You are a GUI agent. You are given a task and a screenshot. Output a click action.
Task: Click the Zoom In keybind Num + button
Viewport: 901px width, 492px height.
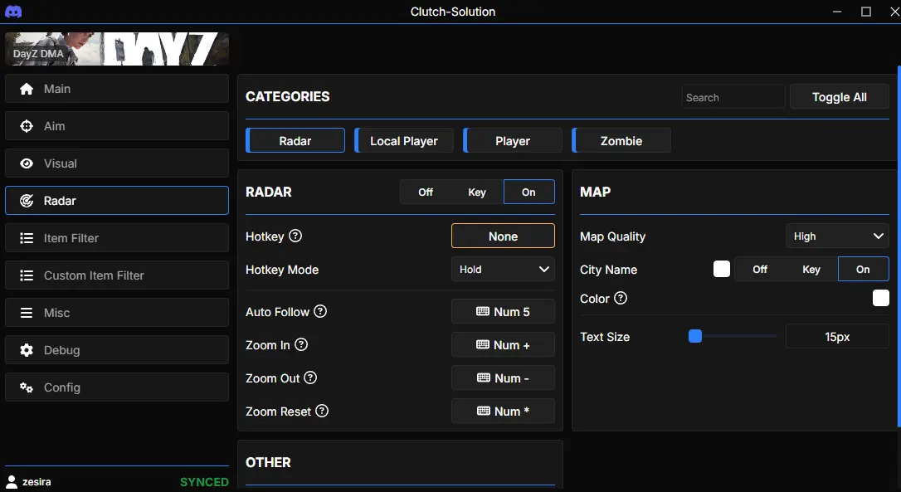pyautogui.click(x=503, y=344)
